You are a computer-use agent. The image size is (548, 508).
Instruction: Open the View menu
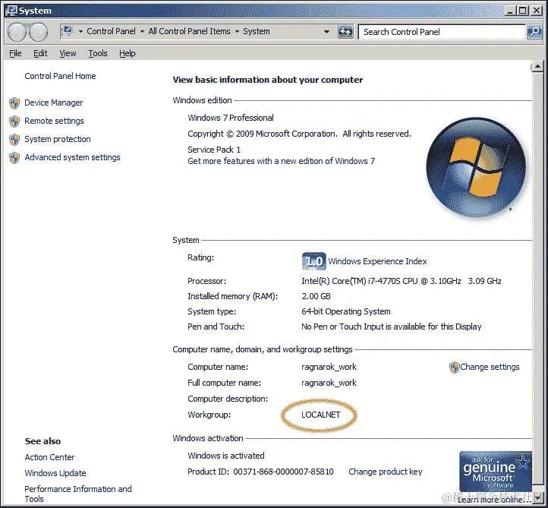pyautogui.click(x=68, y=53)
